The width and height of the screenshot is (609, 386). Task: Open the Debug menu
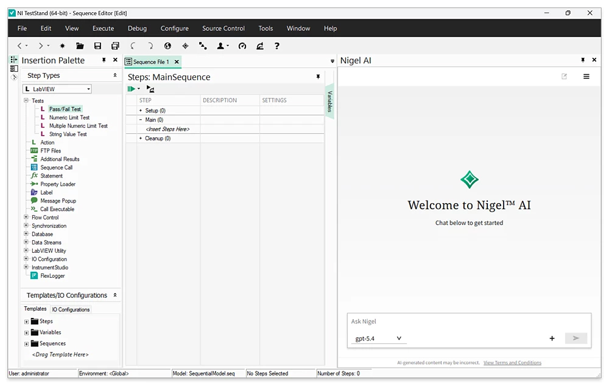[138, 29]
